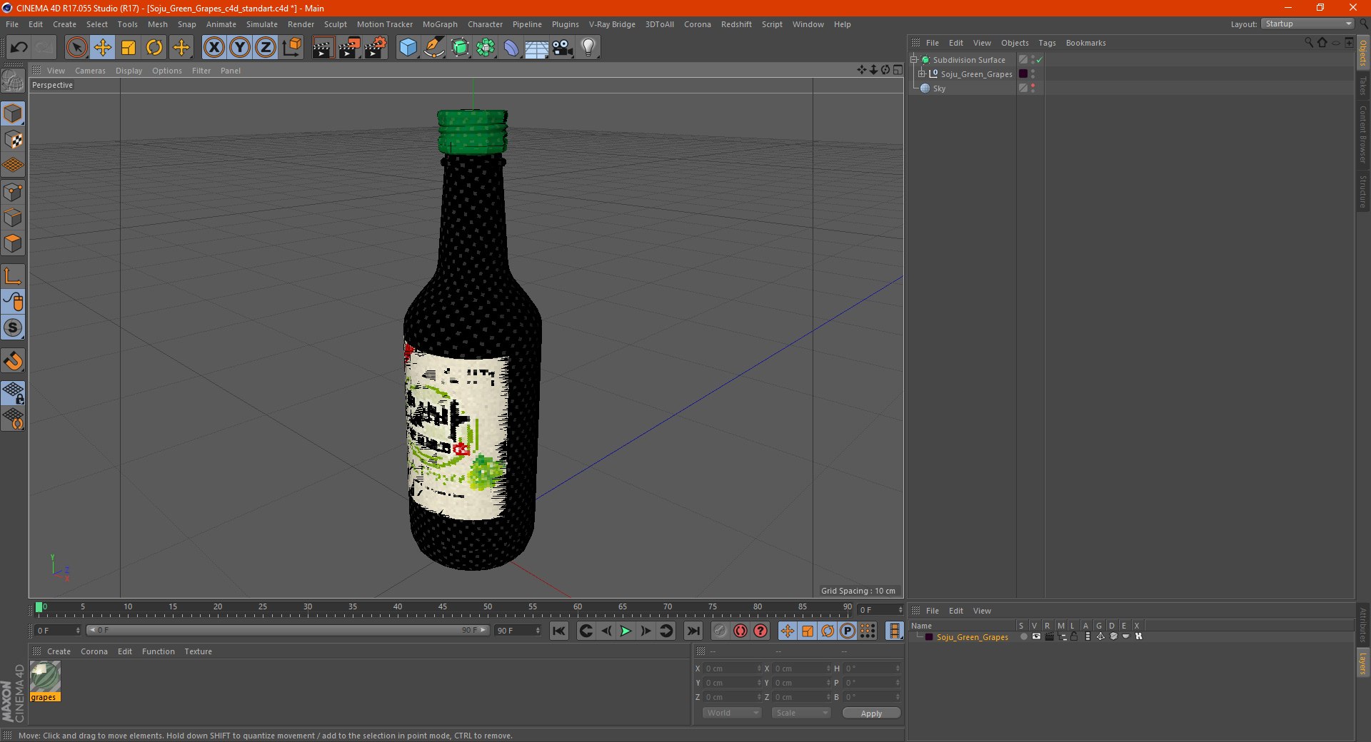1371x742 pixels.
Task: Open viewport Cameras menu
Action: tap(90, 71)
